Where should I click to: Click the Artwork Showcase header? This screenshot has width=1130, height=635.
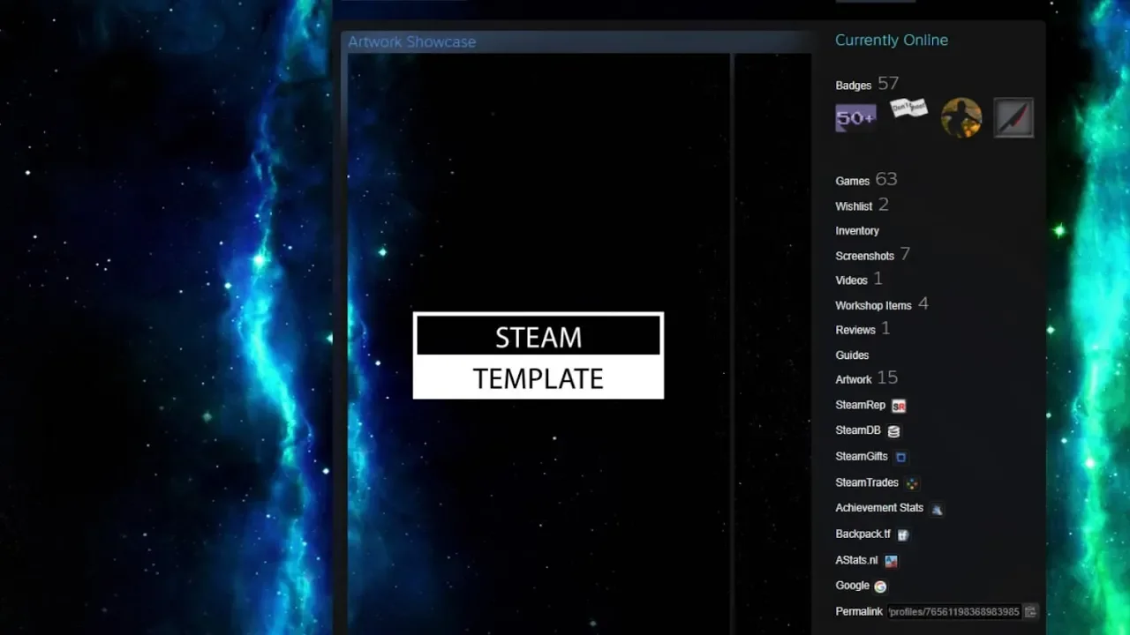(411, 41)
